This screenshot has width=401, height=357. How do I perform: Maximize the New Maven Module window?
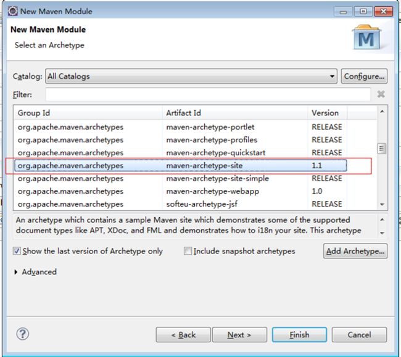point(363,12)
